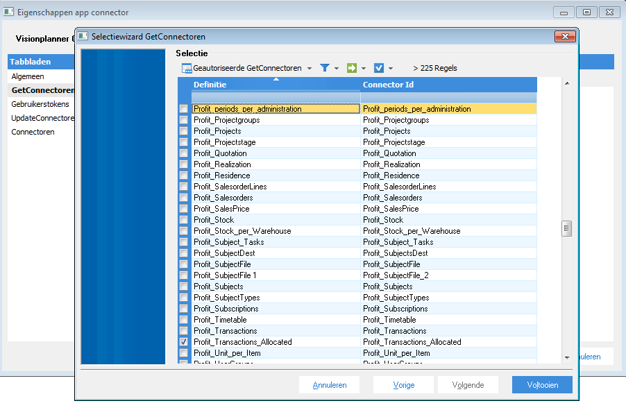The height and width of the screenshot is (410, 626).
Task: Open the Gebruikerstokens tab
Action: coord(40,104)
